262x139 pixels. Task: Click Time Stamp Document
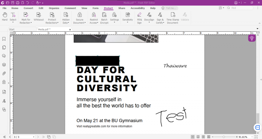pos(173,18)
